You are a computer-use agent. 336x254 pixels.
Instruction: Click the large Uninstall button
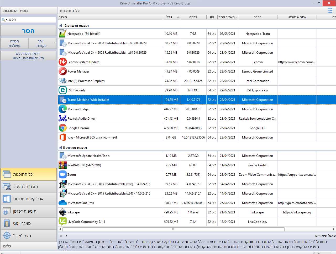(x=28, y=31)
